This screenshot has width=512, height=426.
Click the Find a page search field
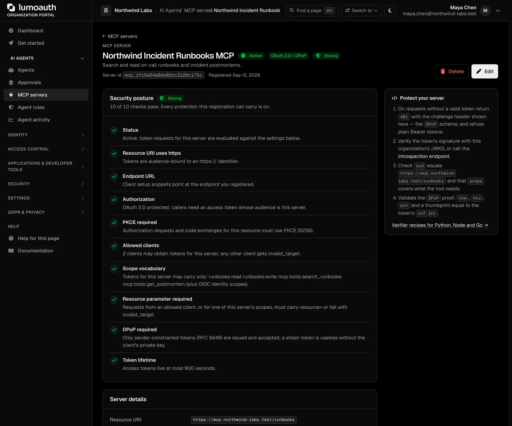[312, 11]
